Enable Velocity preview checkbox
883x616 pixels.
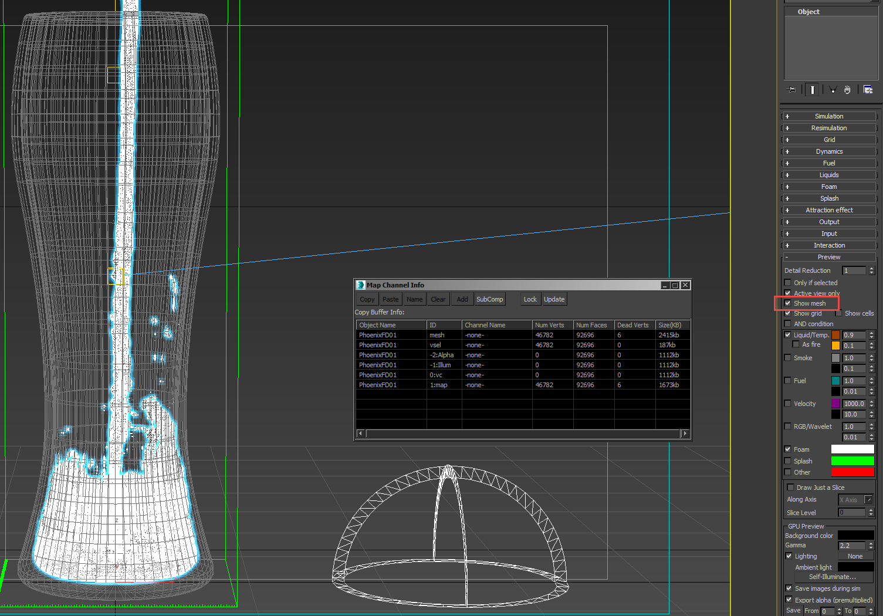[x=788, y=404]
